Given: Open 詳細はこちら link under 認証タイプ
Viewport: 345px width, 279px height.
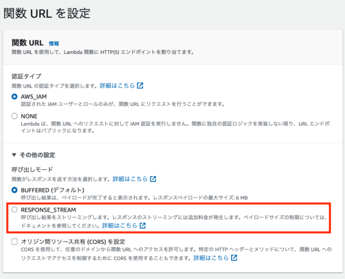Looking at the screenshot, I should tap(117, 86).
